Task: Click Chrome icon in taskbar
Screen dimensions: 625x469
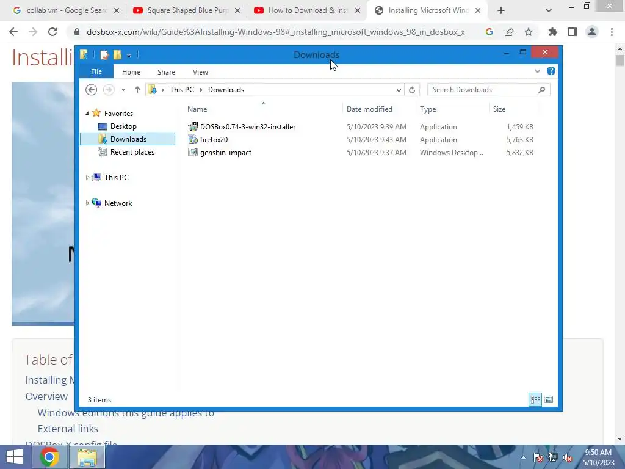Action: coord(49,457)
